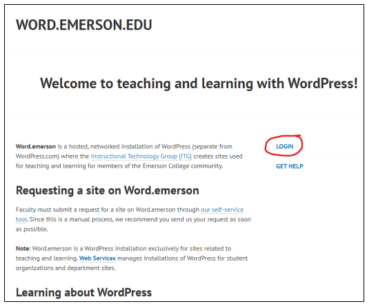The width and height of the screenshot is (367, 304).
Task: Click the word 'tool' continuing the self-service link
Action: coord(21,219)
